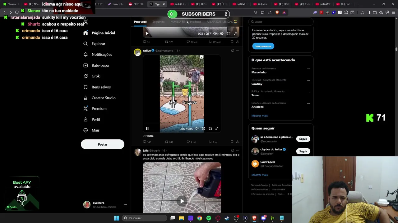Click Grok icon on naiive post header
This screenshot has height=223, width=398.
point(233,50)
